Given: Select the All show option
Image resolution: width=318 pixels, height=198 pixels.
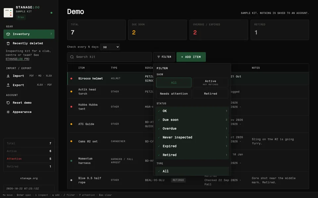Looking at the screenshot, I should click(x=174, y=82).
